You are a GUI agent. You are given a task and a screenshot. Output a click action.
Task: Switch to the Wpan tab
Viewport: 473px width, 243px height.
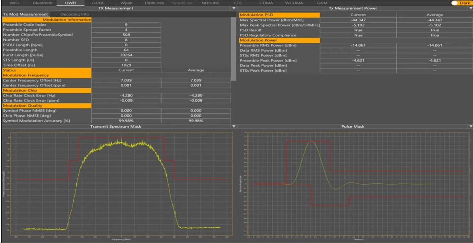(x=126, y=3)
